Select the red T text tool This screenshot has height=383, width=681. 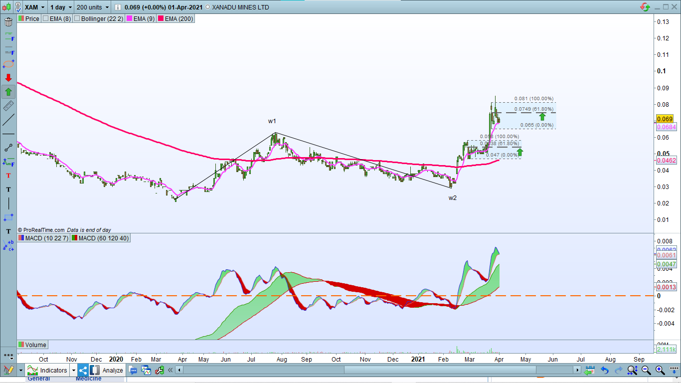coord(8,176)
